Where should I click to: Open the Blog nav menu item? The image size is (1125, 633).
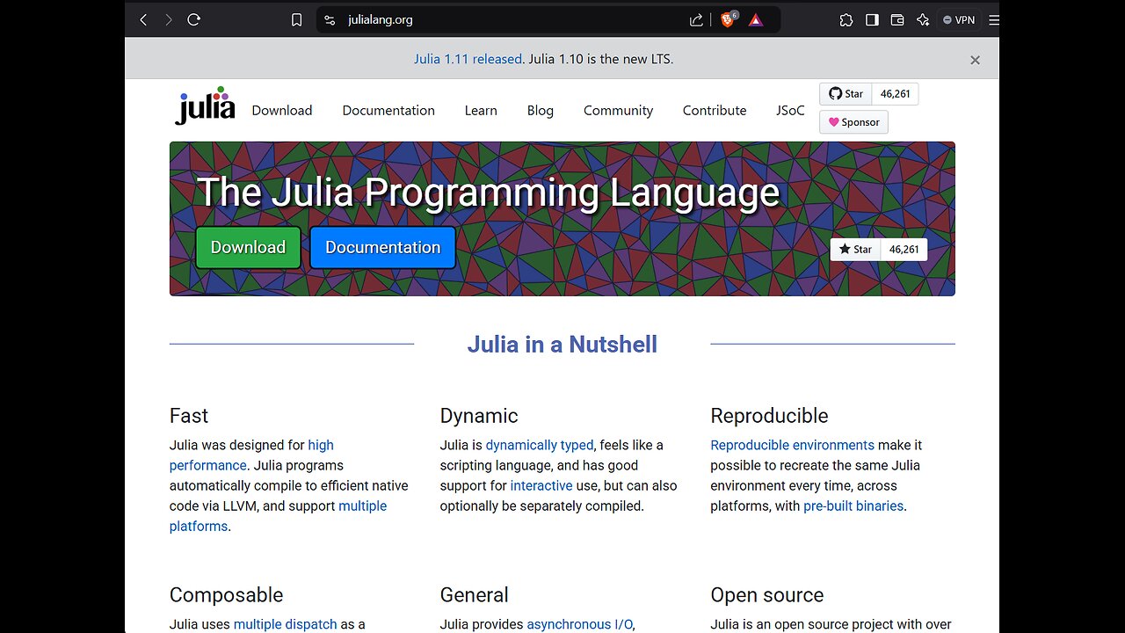pyautogui.click(x=541, y=110)
